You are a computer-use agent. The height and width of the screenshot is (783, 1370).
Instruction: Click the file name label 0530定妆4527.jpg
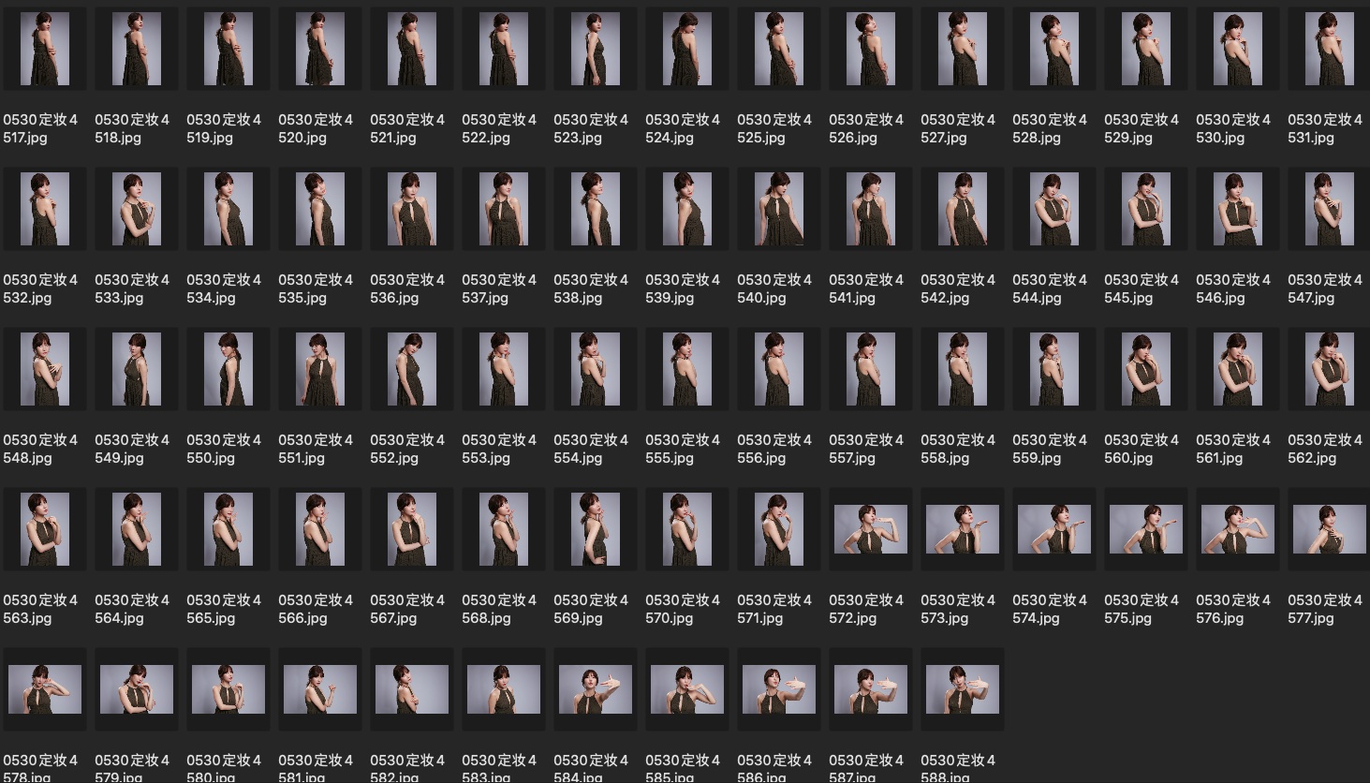click(x=958, y=129)
